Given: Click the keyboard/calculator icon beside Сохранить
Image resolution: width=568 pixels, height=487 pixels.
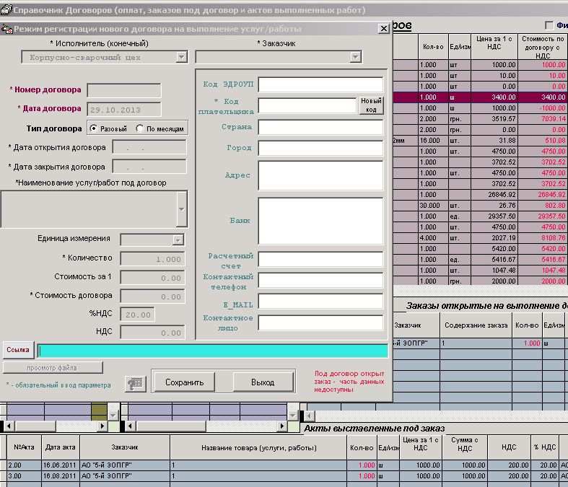Looking at the screenshot, I should point(134,383).
